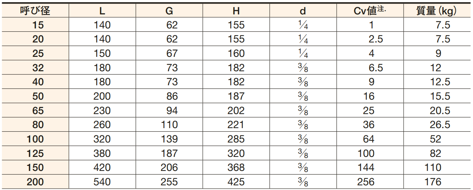Screen dimensions: 473x190
Task: Click the Cv value 256 cell
Action: (x=370, y=182)
